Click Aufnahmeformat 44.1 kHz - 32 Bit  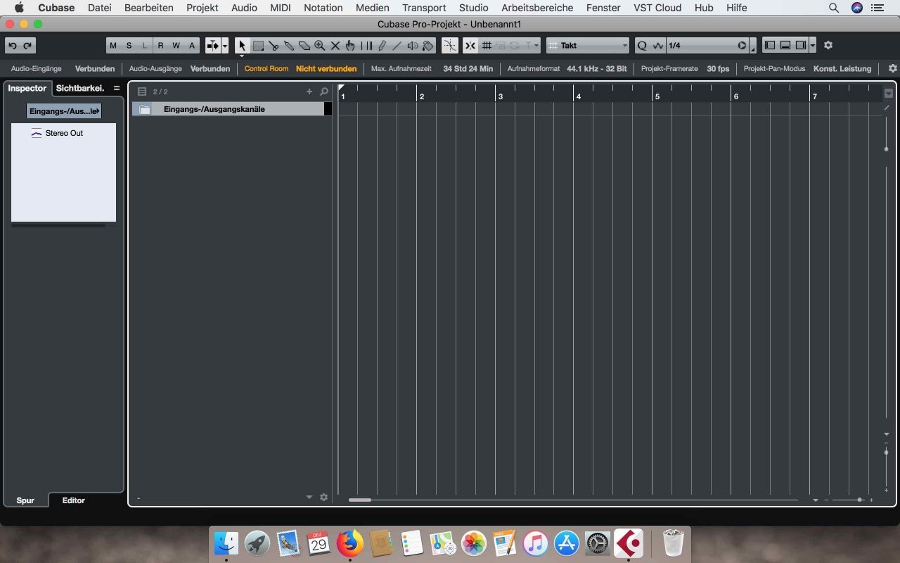[567, 69]
